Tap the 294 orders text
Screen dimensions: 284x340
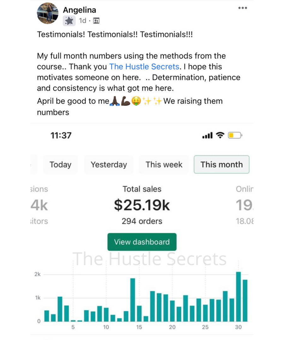(x=142, y=221)
